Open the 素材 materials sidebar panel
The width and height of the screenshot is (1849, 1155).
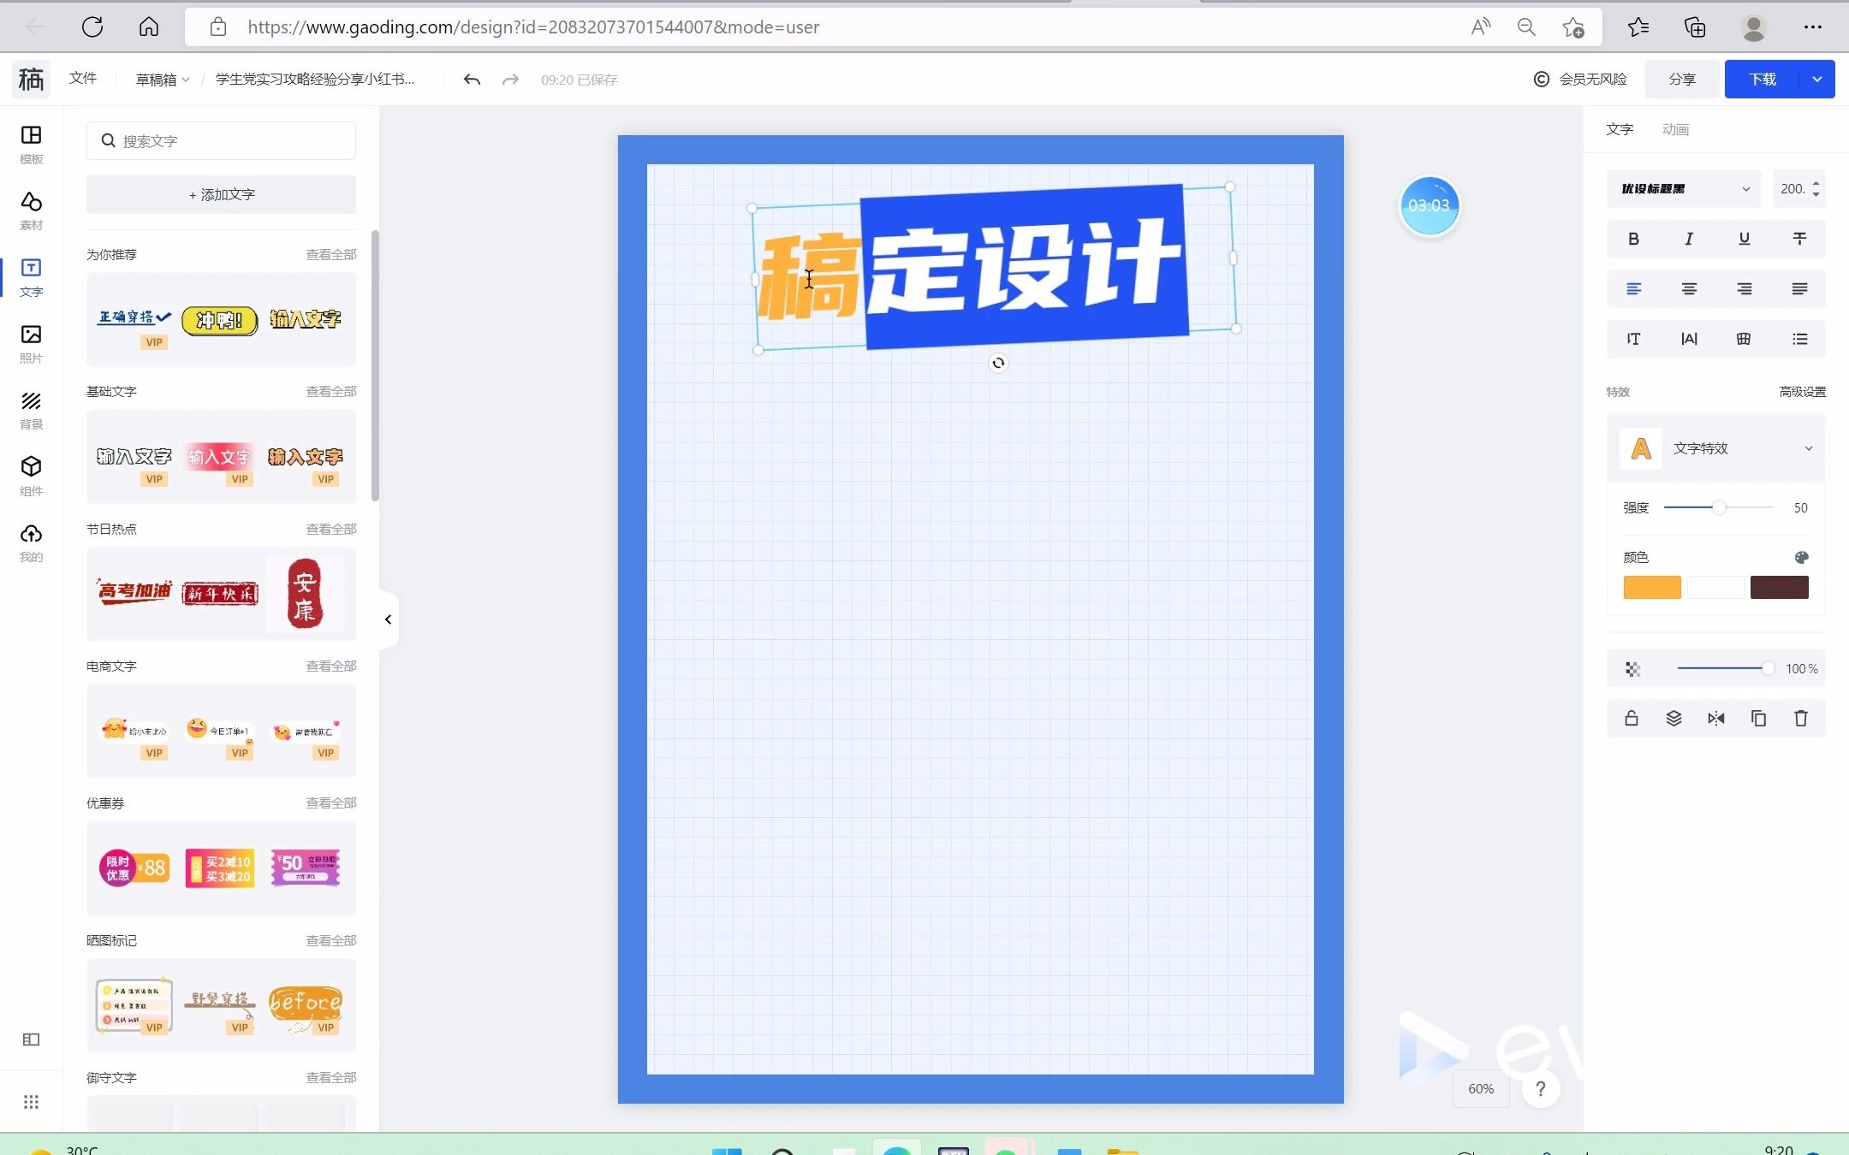click(x=31, y=211)
